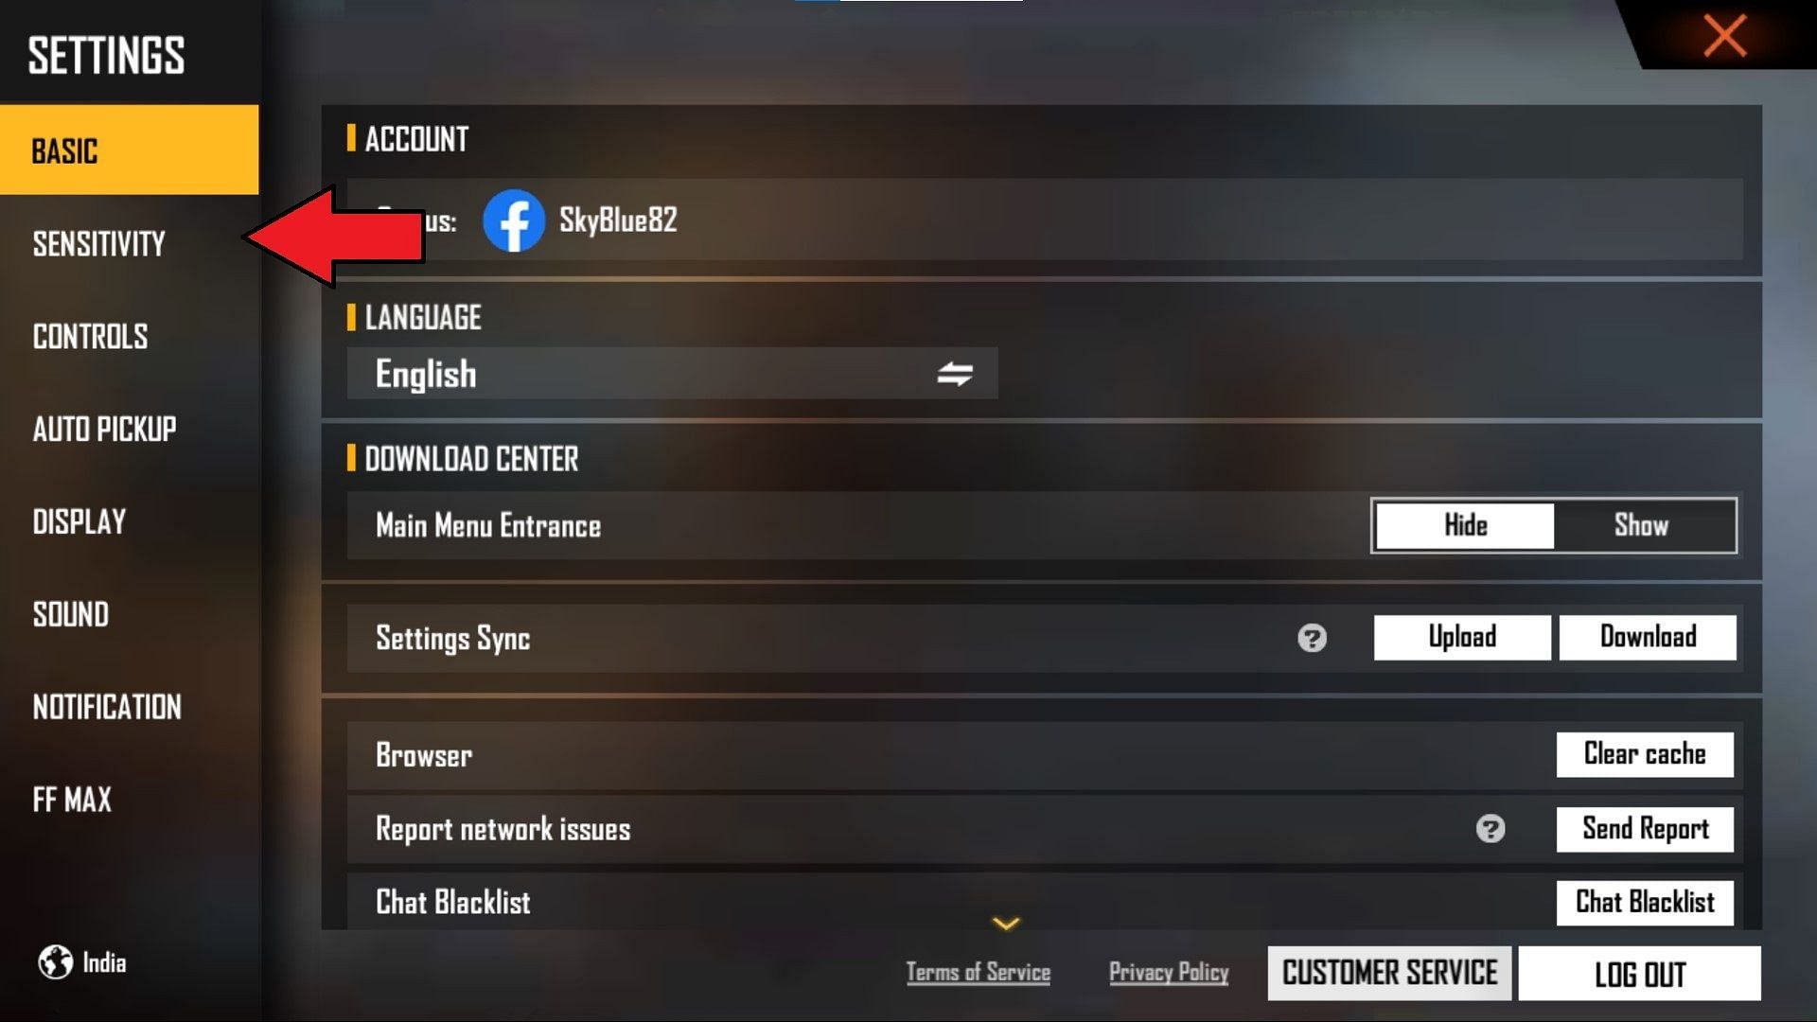Toggle Main Menu Entrance to Hide
1817x1022 pixels.
click(1462, 524)
